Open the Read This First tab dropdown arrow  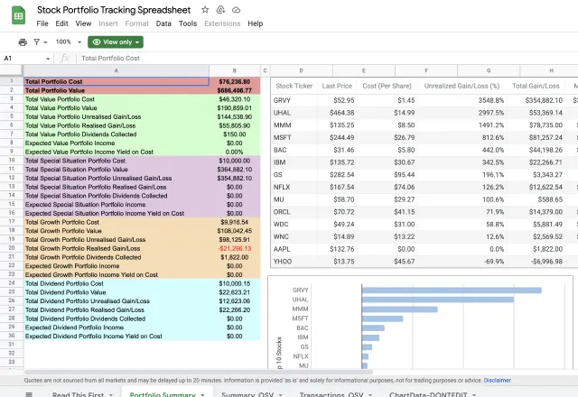point(110,395)
